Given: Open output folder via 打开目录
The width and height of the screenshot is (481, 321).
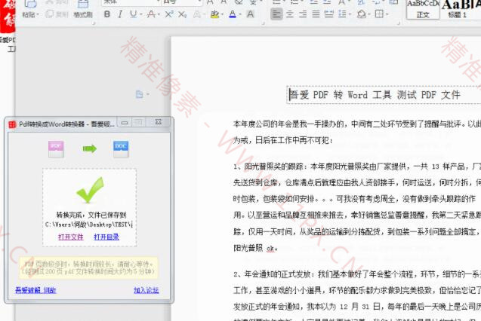Looking at the screenshot, I should click(x=106, y=237).
